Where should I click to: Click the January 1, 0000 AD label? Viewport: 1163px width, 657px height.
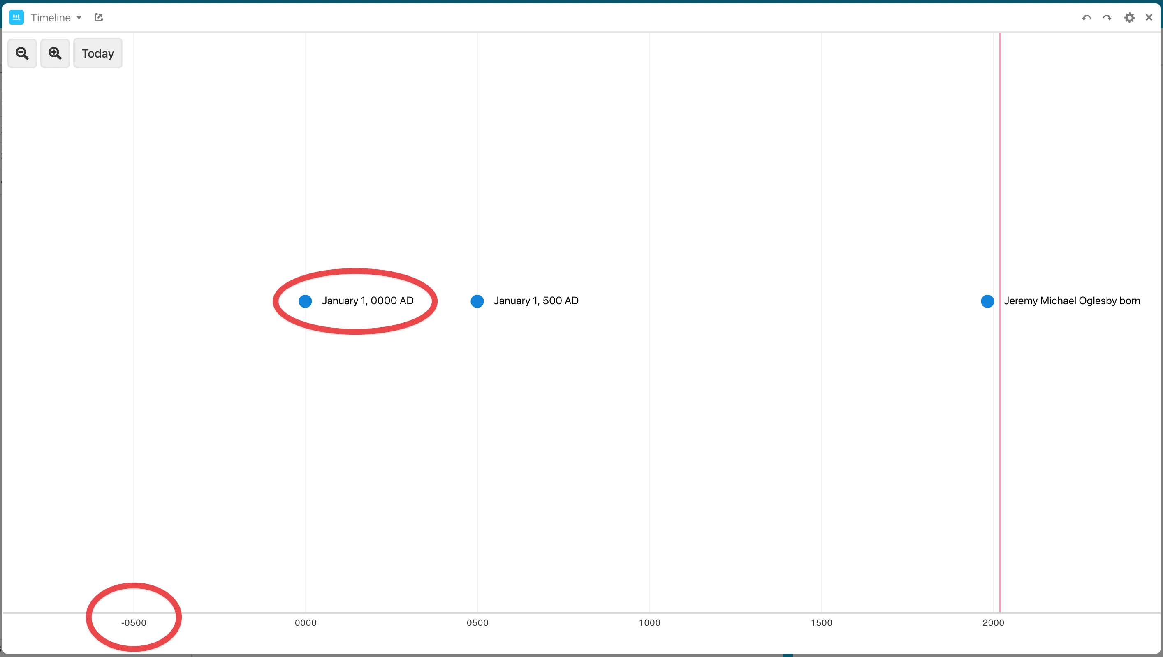(x=368, y=301)
